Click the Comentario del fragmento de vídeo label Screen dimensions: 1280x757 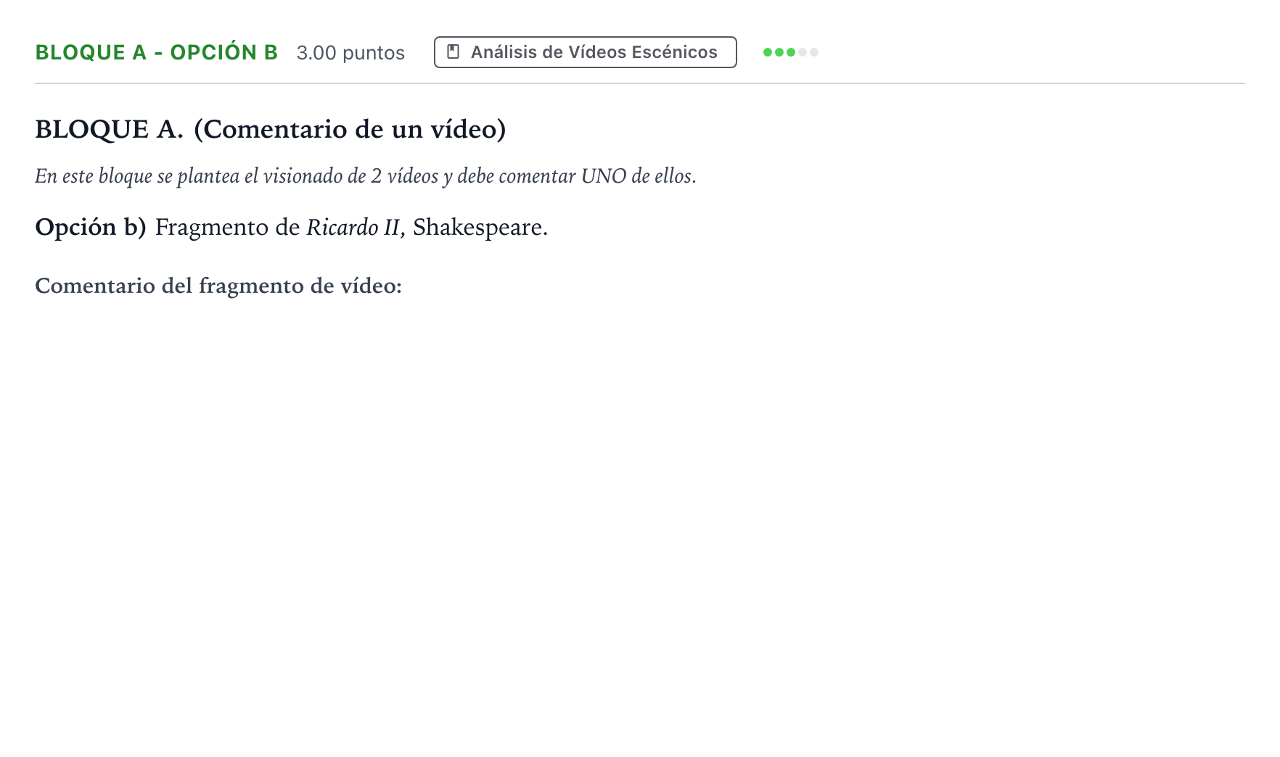click(218, 286)
